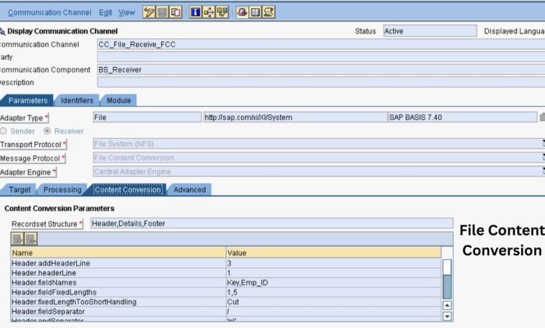The width and height of the screenshot is (545, 328).
Task: Click the 1,5 fixed lengths value cell
Action: pos(334,292)
